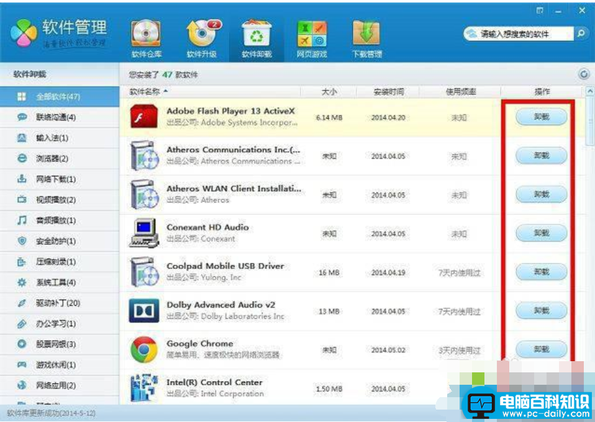Open the window menu icon in title bar
Viewport: 595px width, 422px height.
pyautogui.click(x=540, y=11)
